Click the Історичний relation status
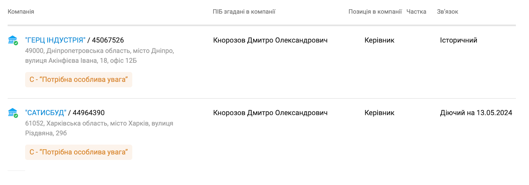Image resolution: width=529 pixels, height=185 pixels. click(458, 40)
